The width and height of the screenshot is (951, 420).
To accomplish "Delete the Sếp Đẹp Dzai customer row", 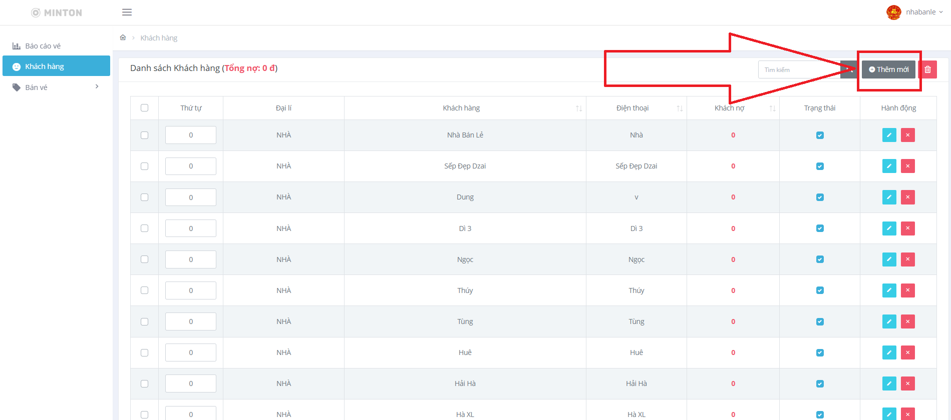I will 907,166.
